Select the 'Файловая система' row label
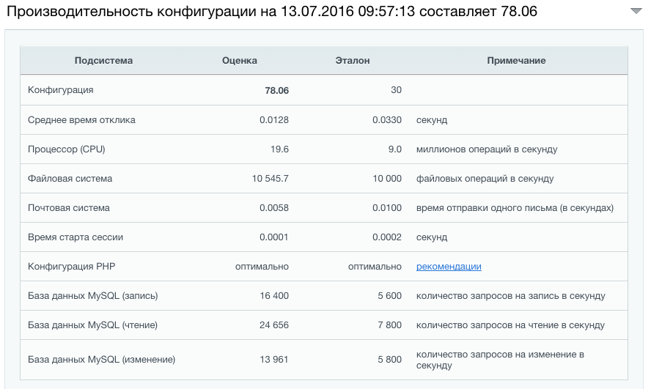Screen dimensions: 651x389 click(x=70, y=179)
